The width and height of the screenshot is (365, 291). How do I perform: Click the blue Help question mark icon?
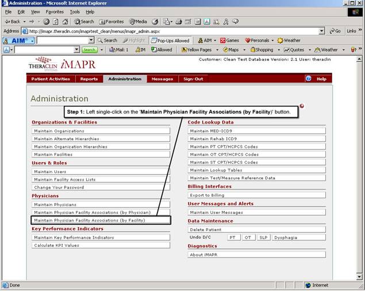click(x=309, y=79)
